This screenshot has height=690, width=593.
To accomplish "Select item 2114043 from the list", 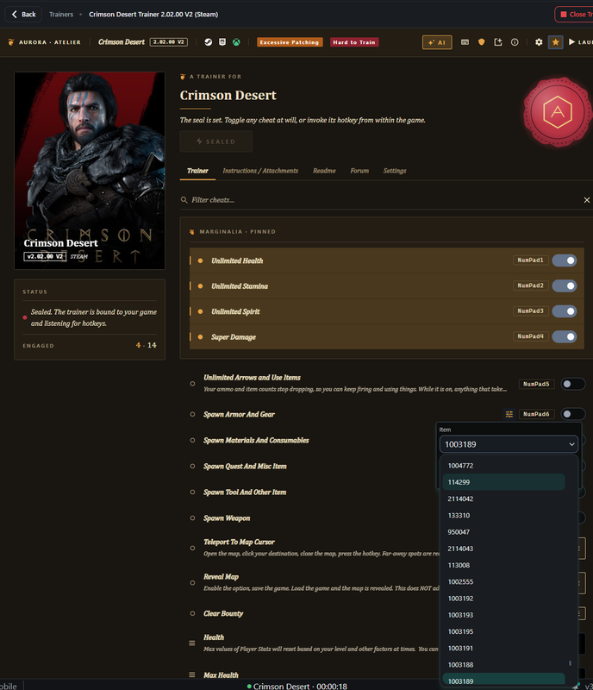I will point(503,549).
